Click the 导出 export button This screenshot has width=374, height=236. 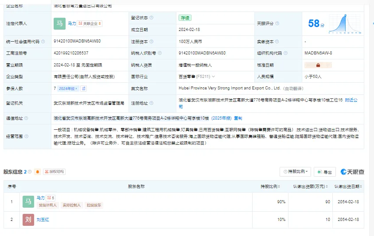coord(325,172)
